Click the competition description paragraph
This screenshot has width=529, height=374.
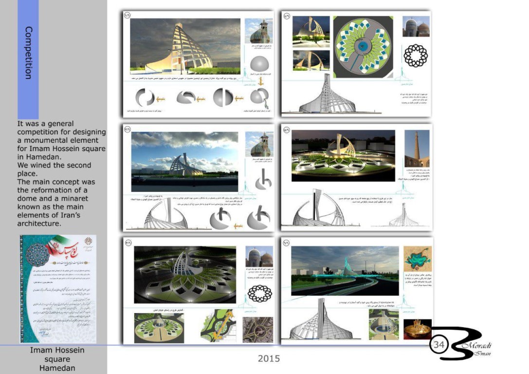(x=61, y=173)
